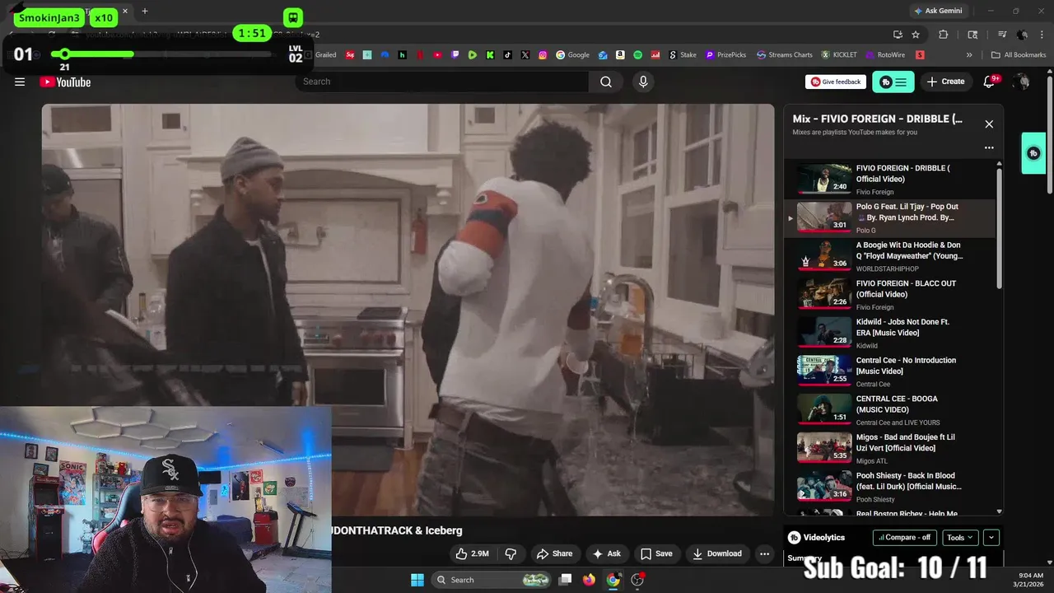Close the Mix playlist panel
1054x593 pixels.
pos(989,124)
